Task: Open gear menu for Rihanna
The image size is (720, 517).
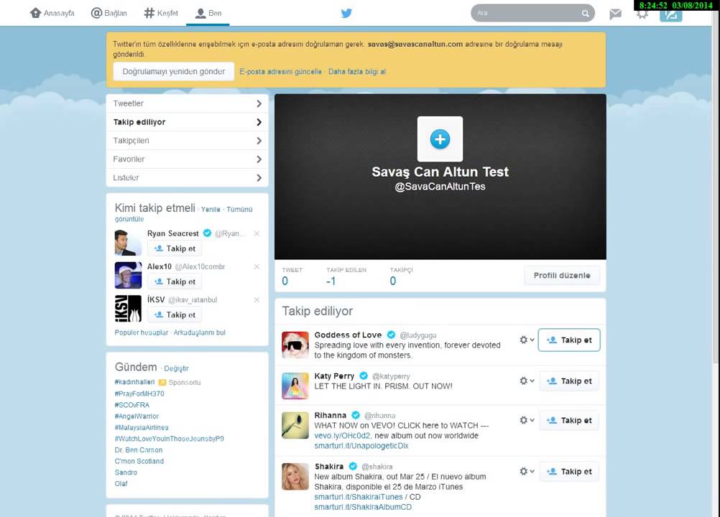Action: (x=527, y=420)
